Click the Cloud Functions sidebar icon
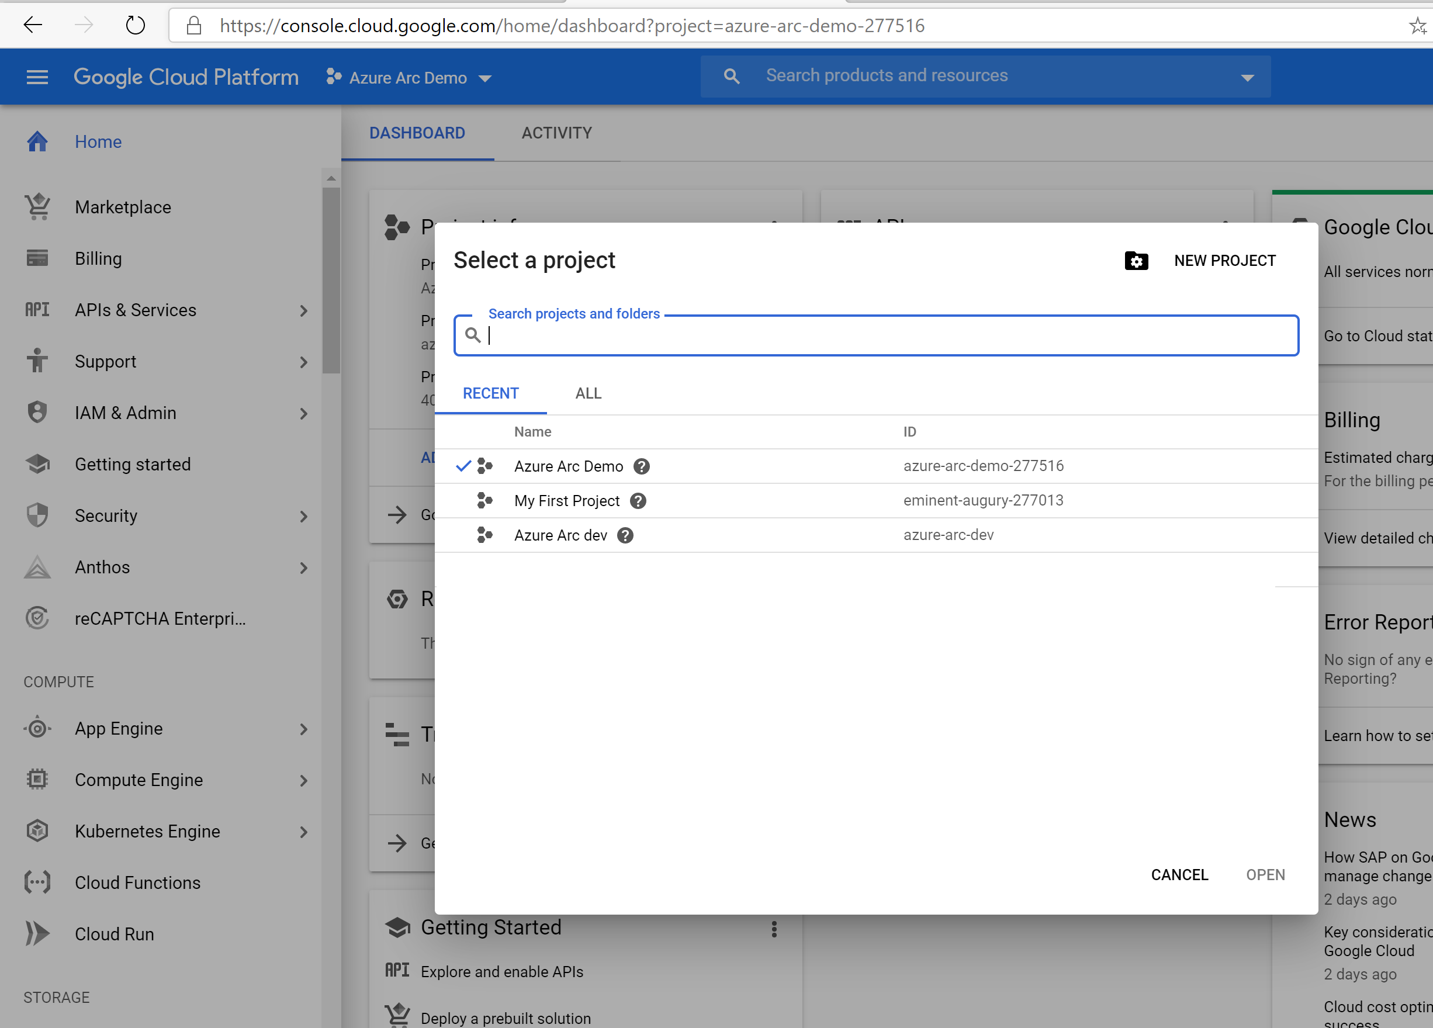Viewport: 1433px width, 1028px height. coord(37,882)
